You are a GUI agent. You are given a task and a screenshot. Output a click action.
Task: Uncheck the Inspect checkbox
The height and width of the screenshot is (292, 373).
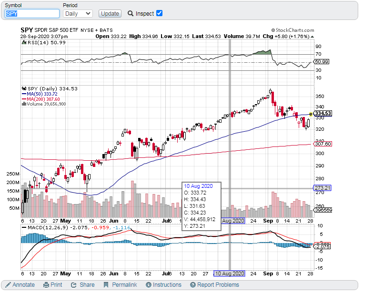coord(160,13)
